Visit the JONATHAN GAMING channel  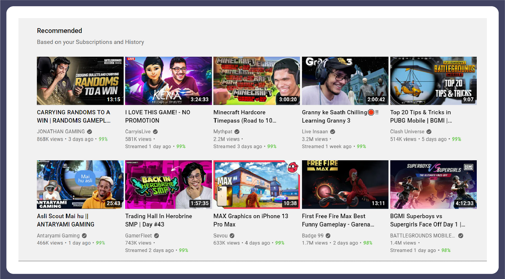click(x=61, y=131)
